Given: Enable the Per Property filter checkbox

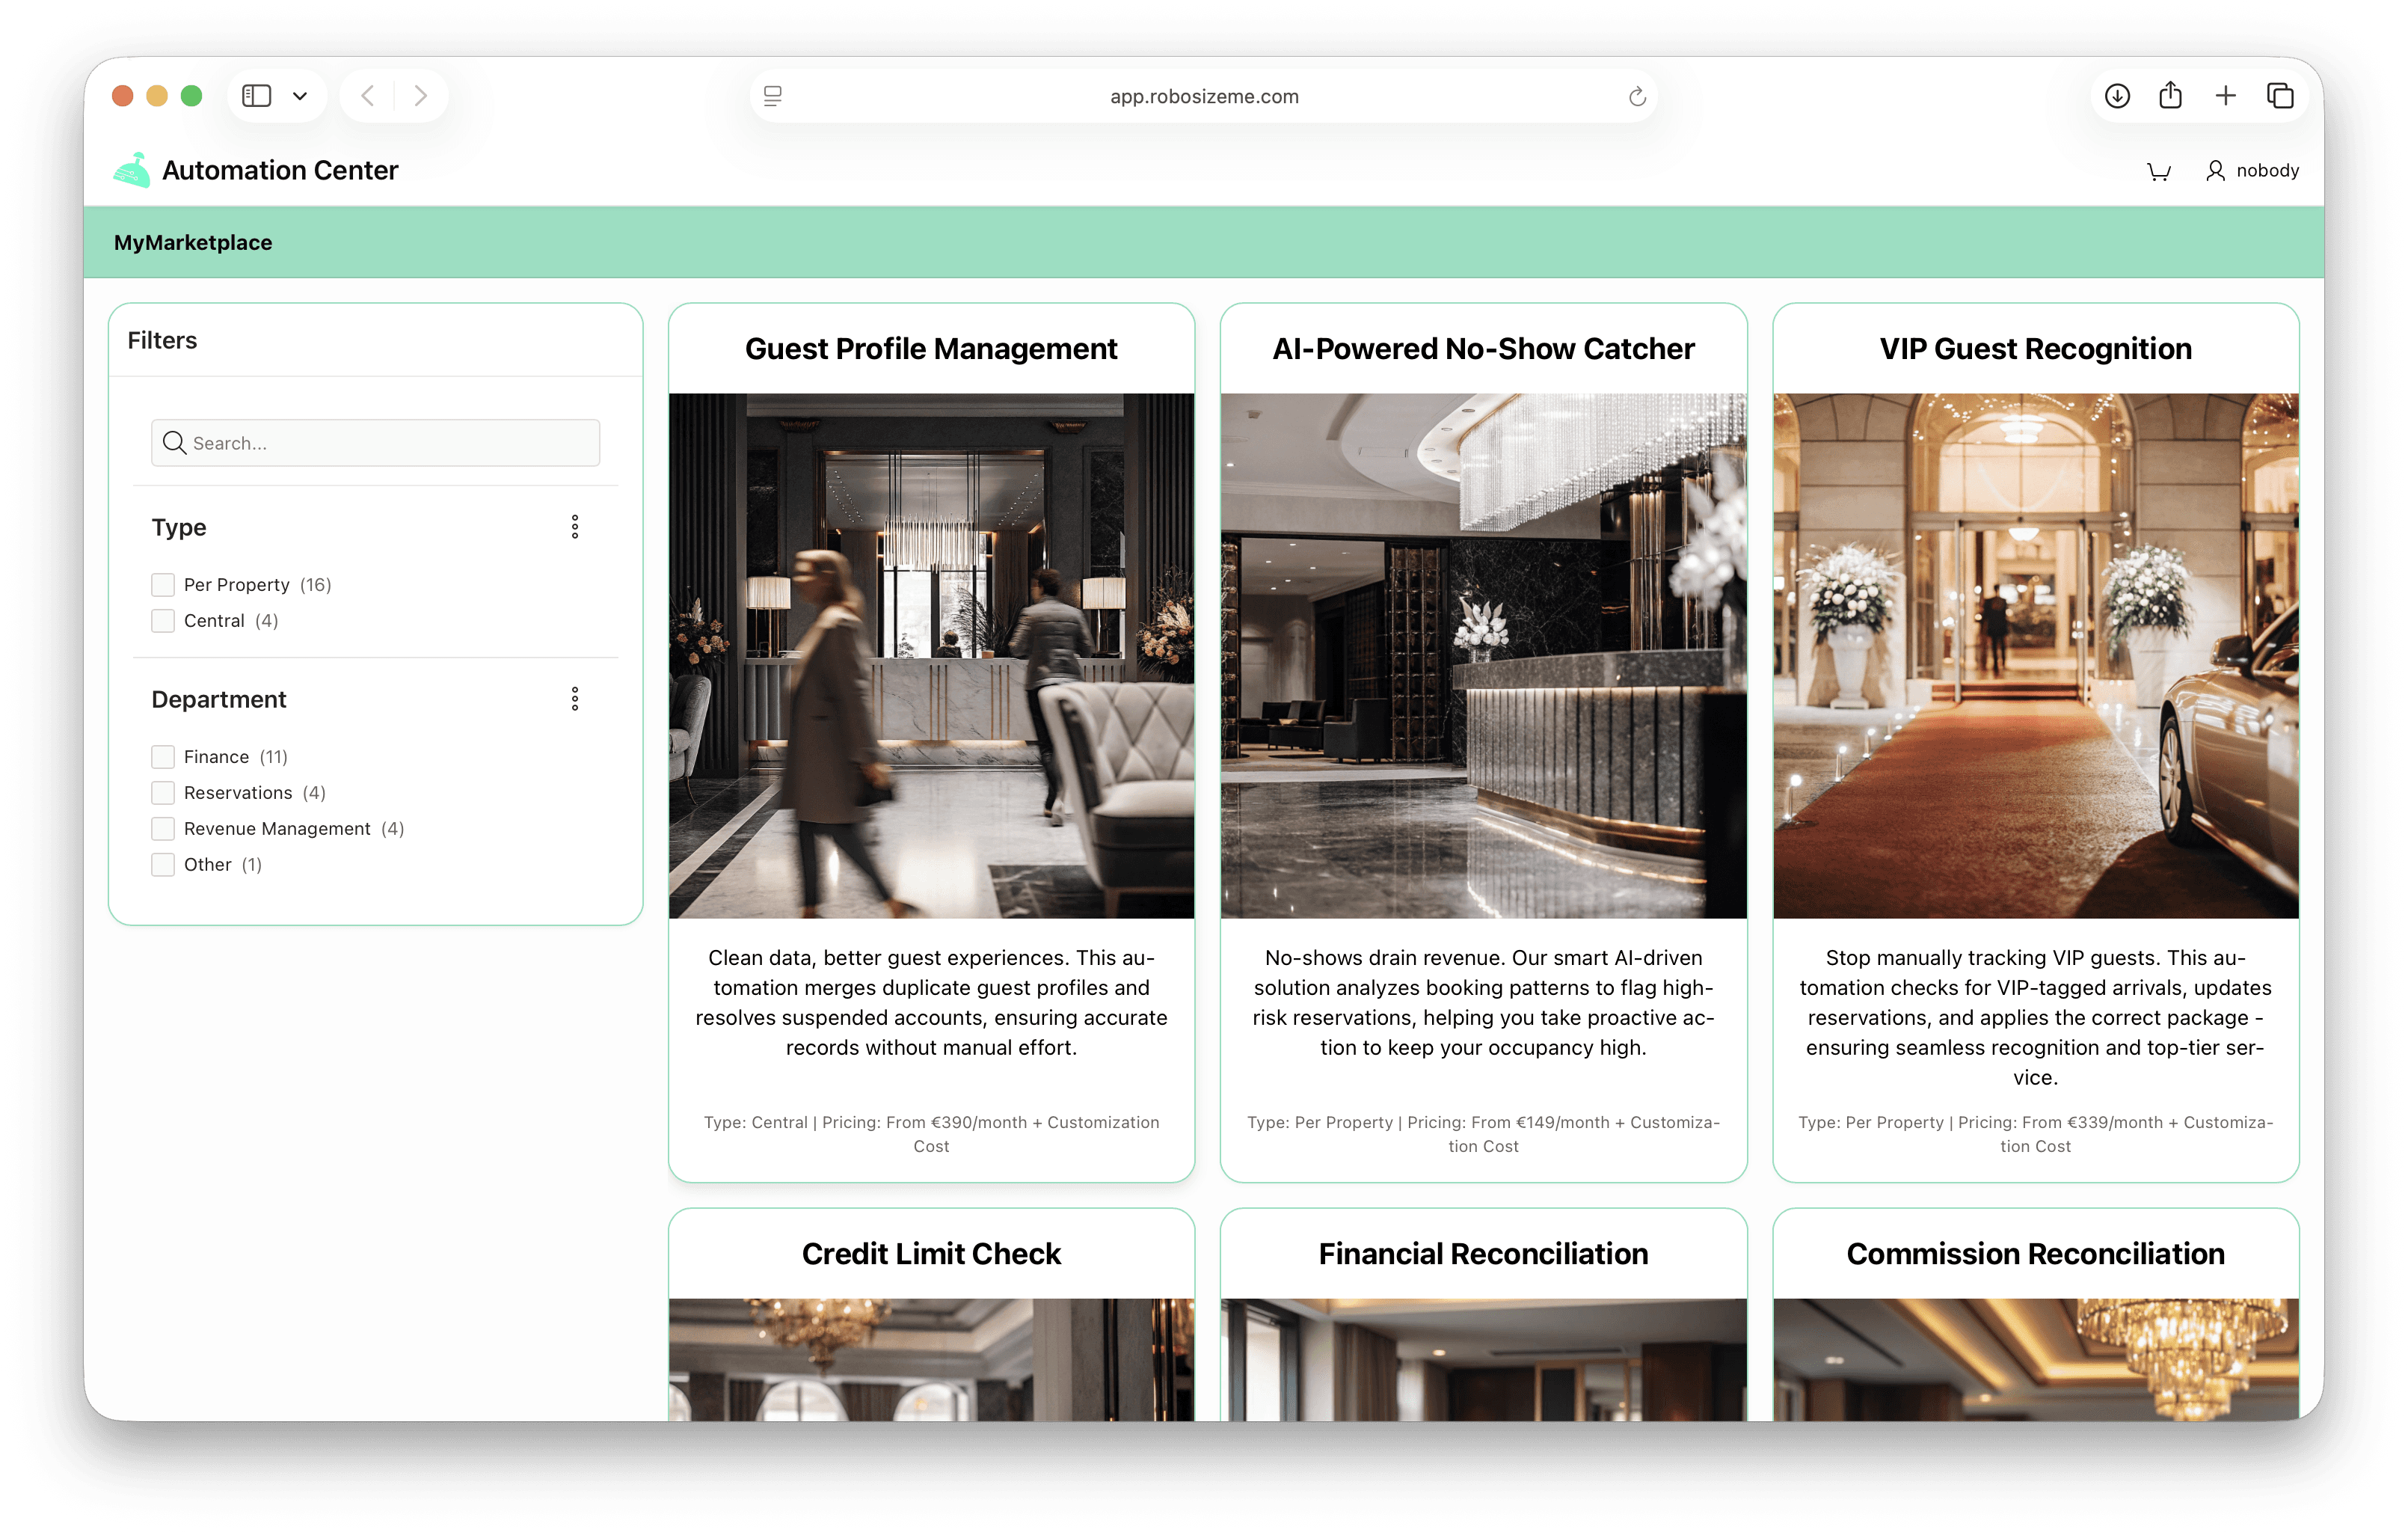Looking at the screenshot, I should click(x=163, y=585).
